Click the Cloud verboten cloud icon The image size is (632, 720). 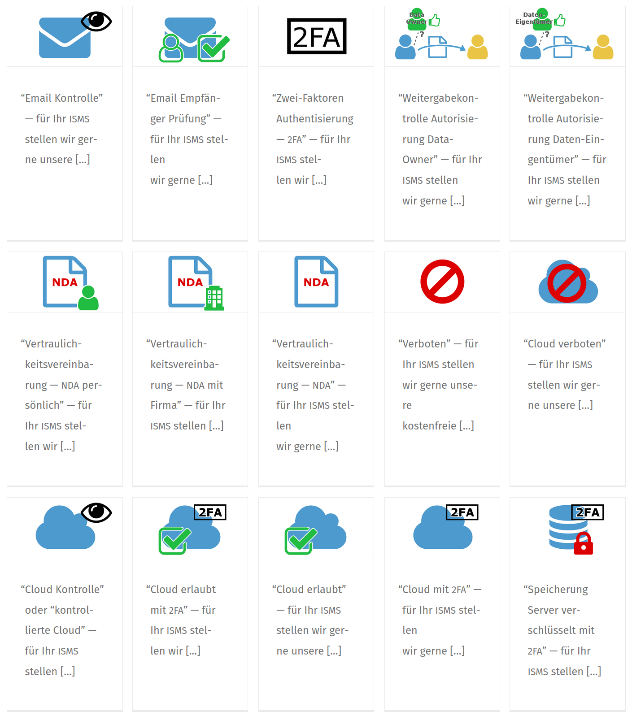click(x=567, y=282)
